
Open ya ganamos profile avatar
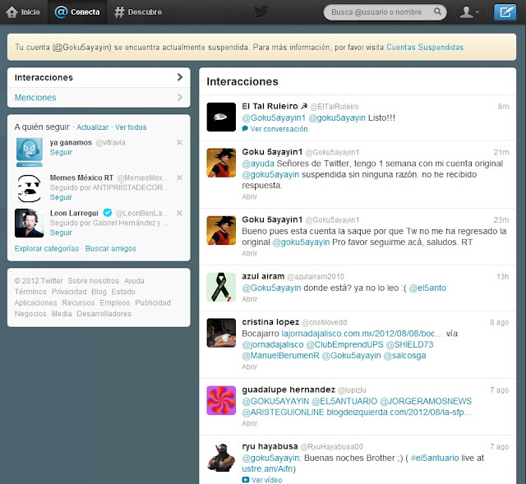30,152
